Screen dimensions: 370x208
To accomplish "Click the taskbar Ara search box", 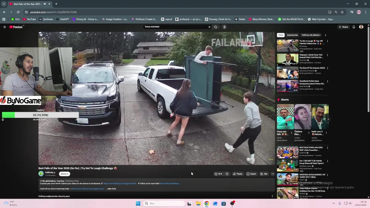I will (x=164, y=203).
